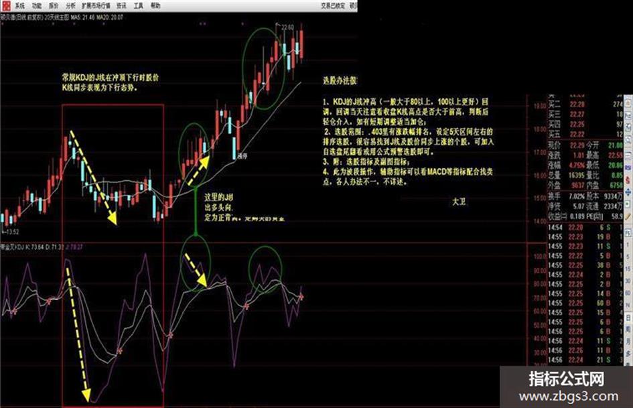Click the pencil drawing tool icon in sidebar
The height and width of the screenshot is (408, 633).
pos(628,217)
